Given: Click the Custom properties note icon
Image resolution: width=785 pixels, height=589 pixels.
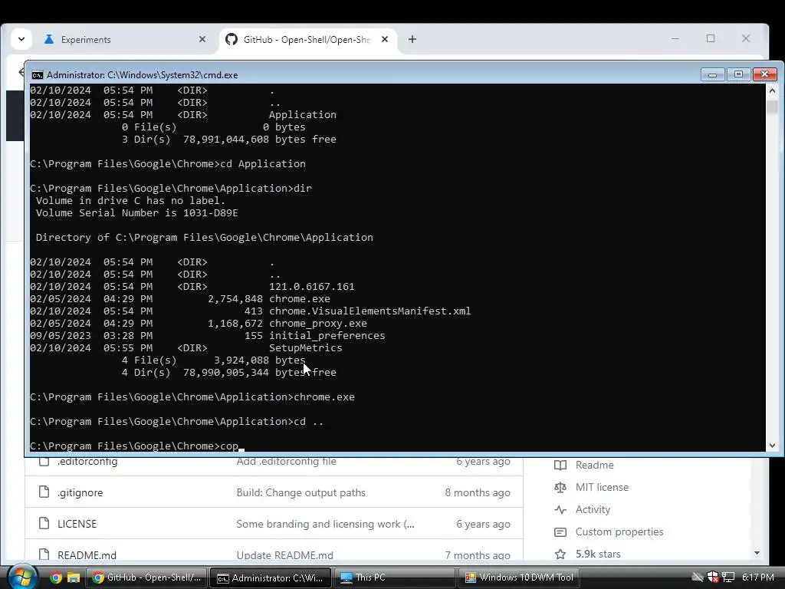Looking at the screenshot, I should (560, 532).
